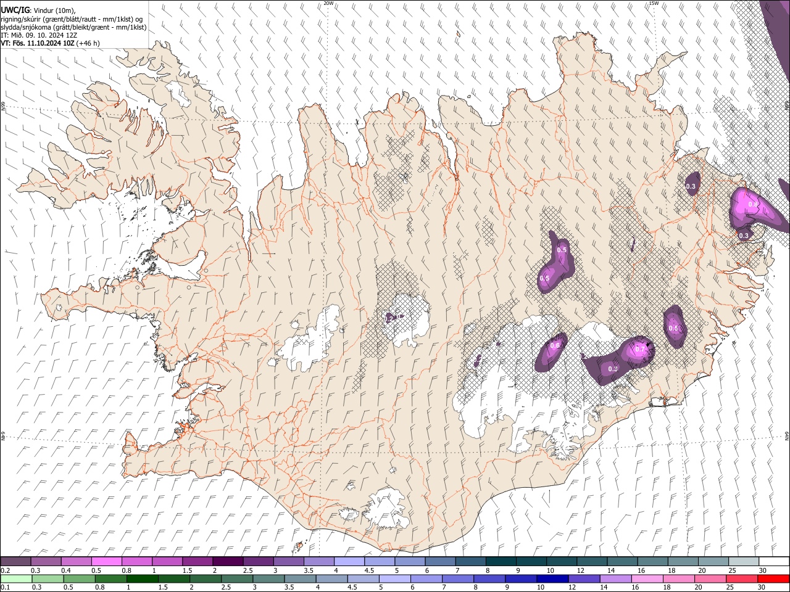Pick pale grey upper swatch starting at 25
The height and width of the screenshot is (592, 790).
click(743, 562)
